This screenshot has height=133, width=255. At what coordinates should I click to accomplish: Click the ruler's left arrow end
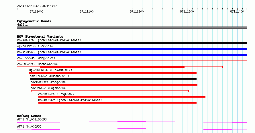[x=18, y=9]
